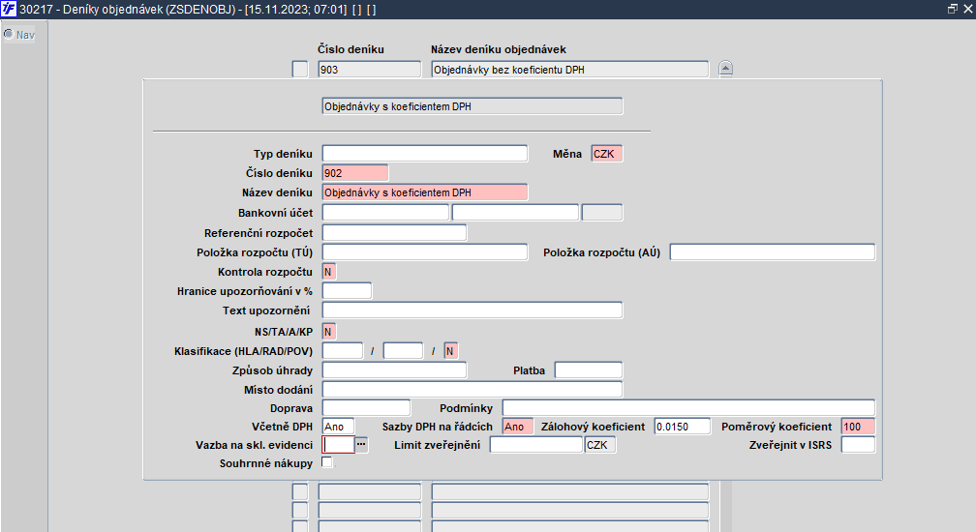The image size is (976, 532).
Task: Click the Referenční rozpočet field
Action: pos(394,233)
